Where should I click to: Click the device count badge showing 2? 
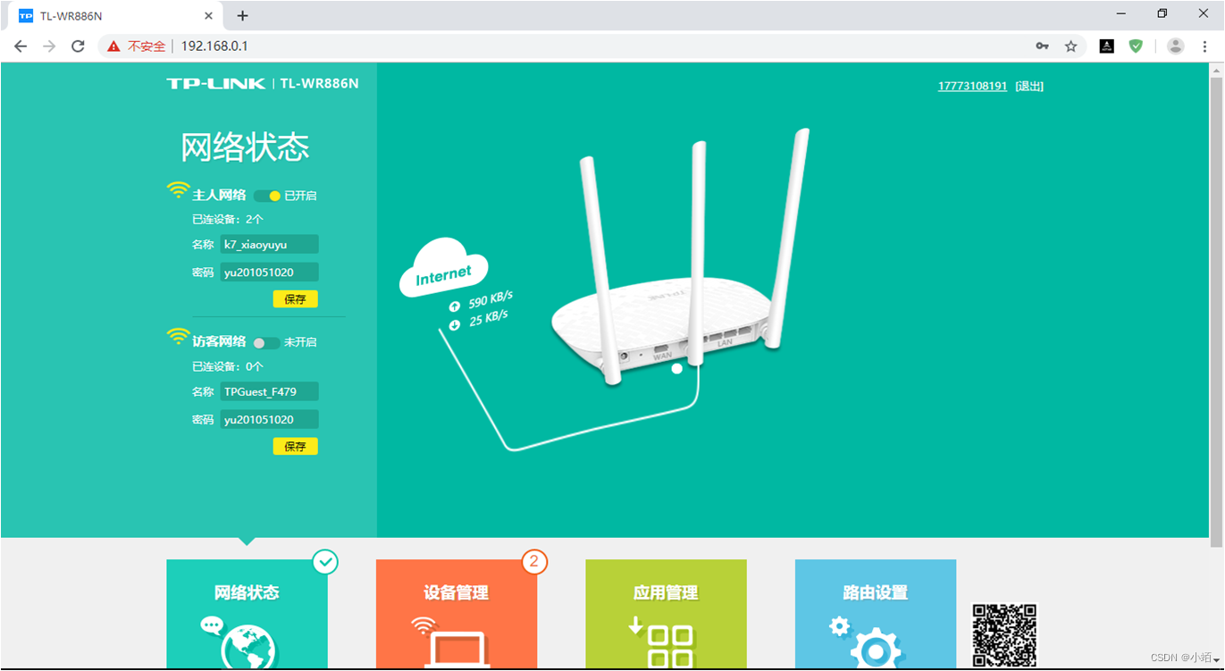pos(534,562)
